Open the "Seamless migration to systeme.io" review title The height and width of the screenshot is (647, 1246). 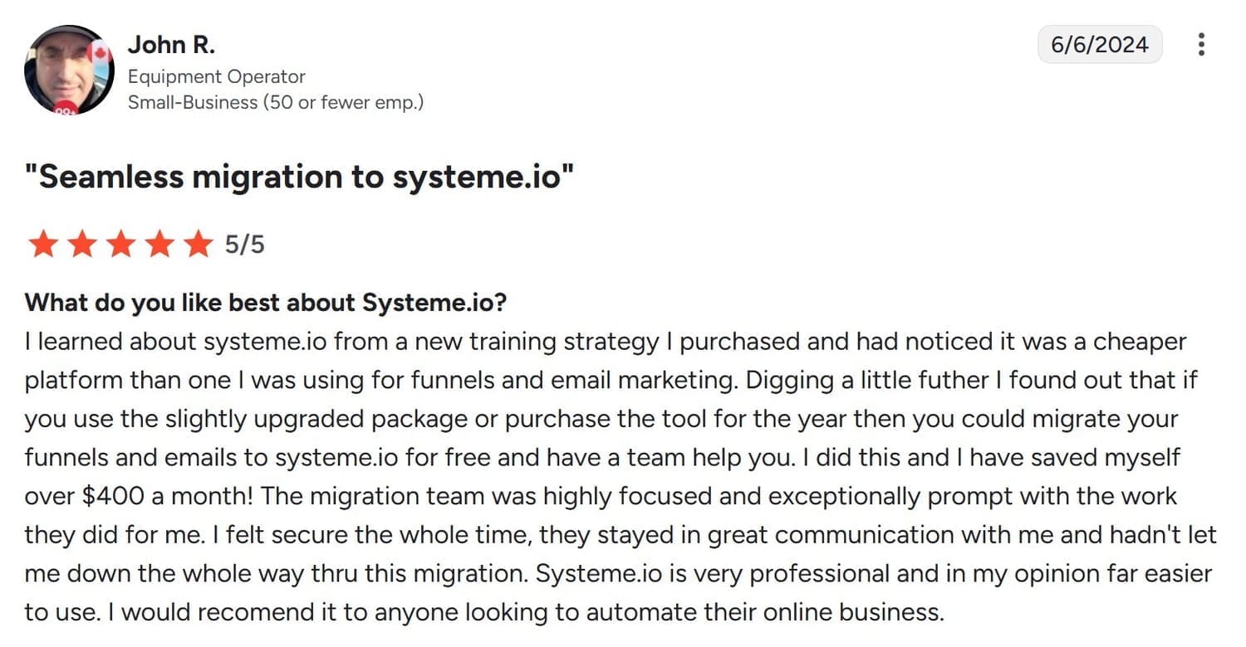coord(299,178)
